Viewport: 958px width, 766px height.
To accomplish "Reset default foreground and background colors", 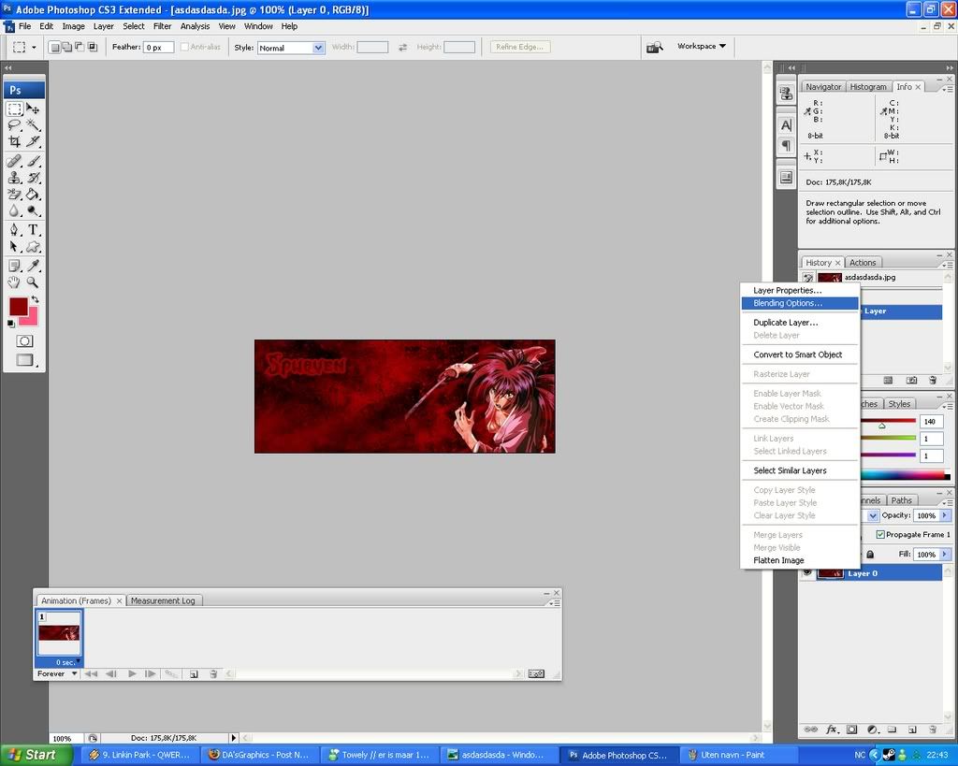I will click(x=11, y=323).
